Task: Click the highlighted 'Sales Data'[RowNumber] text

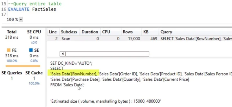Action: [x=73, y=74]
